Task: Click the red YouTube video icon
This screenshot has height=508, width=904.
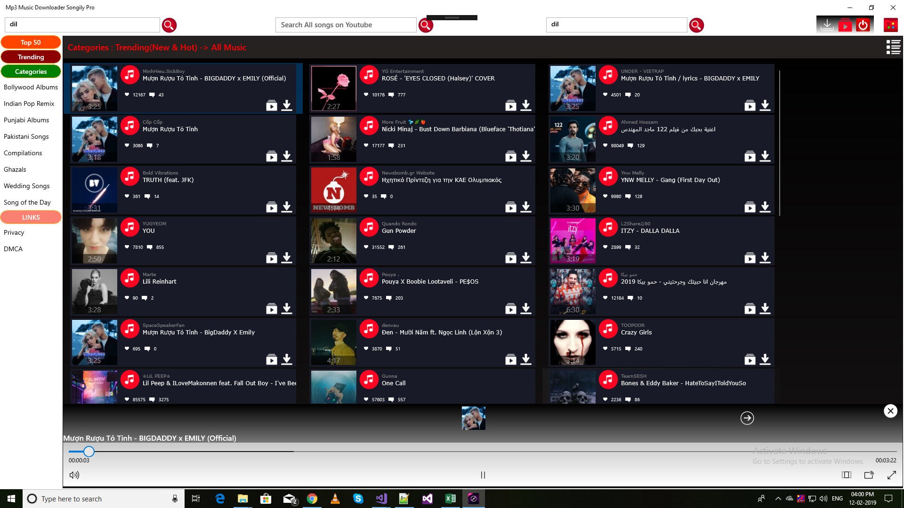Action: coord(845,26)
